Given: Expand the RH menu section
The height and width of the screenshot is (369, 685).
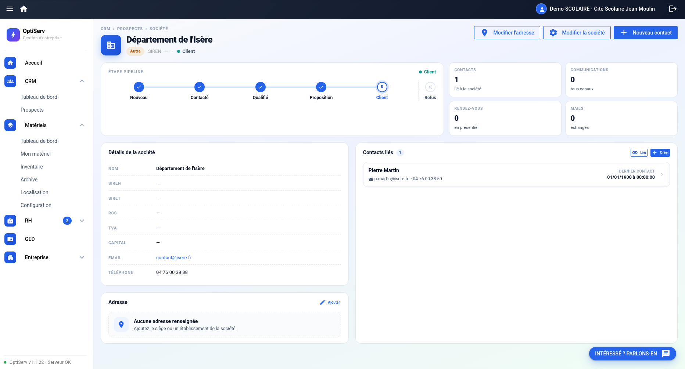Looking at the screenshot, I should click(x=82, y=221).
